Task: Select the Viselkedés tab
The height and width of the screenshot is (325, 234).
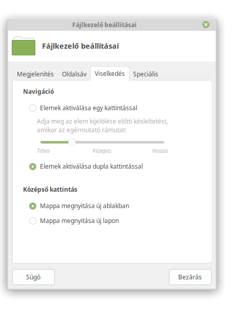Action: coord(110,73)
